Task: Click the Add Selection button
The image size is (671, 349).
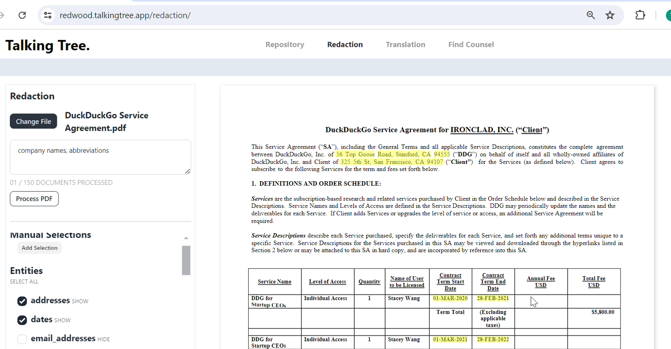Action: (39, 248)
